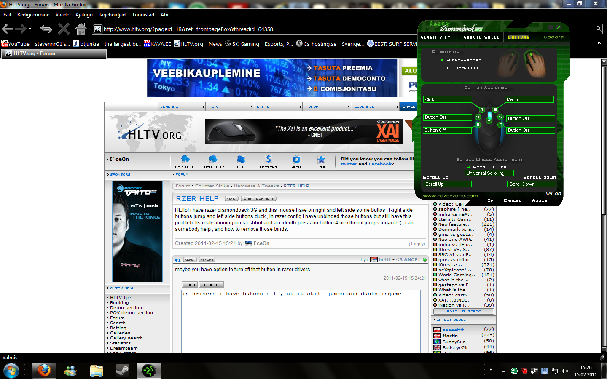Open the Tööriistad menu
This screenshot has height=379, width=607.
click(x=143, y=15)
